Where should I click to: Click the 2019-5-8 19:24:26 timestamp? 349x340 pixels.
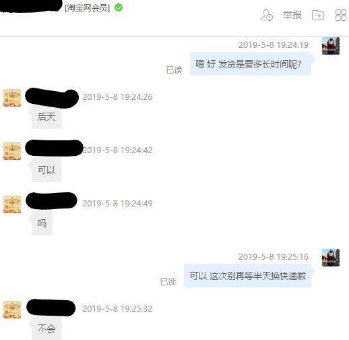pos(117,97)
